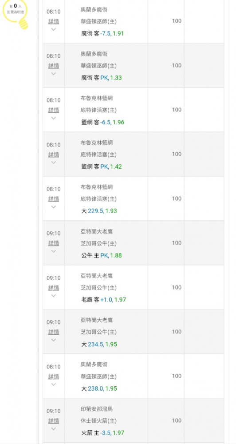Expand chevron under 魔術 客 -7.5 row
The height and width of the screenshot is (444, 236).
click(x=54, y=29)
